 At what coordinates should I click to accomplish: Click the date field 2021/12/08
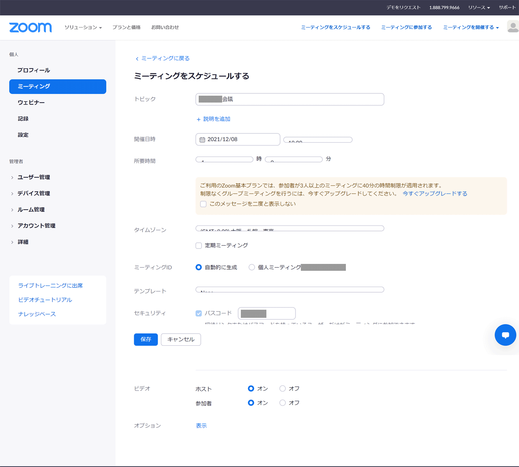pyautogui.click(x=238, y=139)
